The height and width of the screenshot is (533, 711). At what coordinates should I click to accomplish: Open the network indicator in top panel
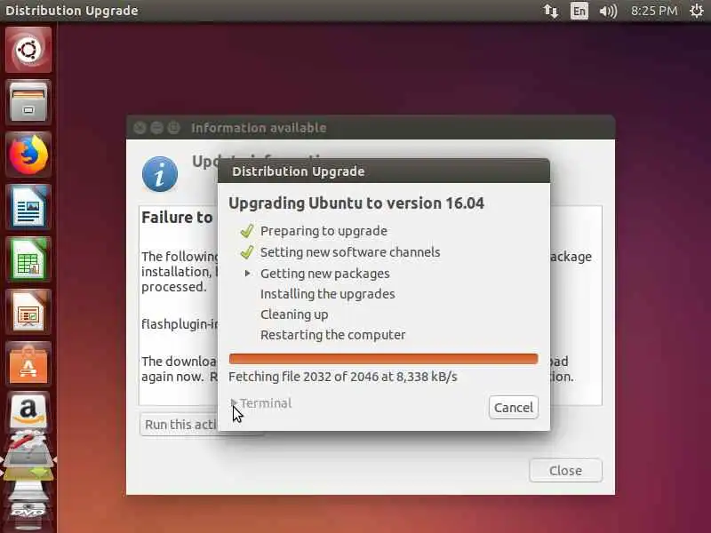pos(550,11)
